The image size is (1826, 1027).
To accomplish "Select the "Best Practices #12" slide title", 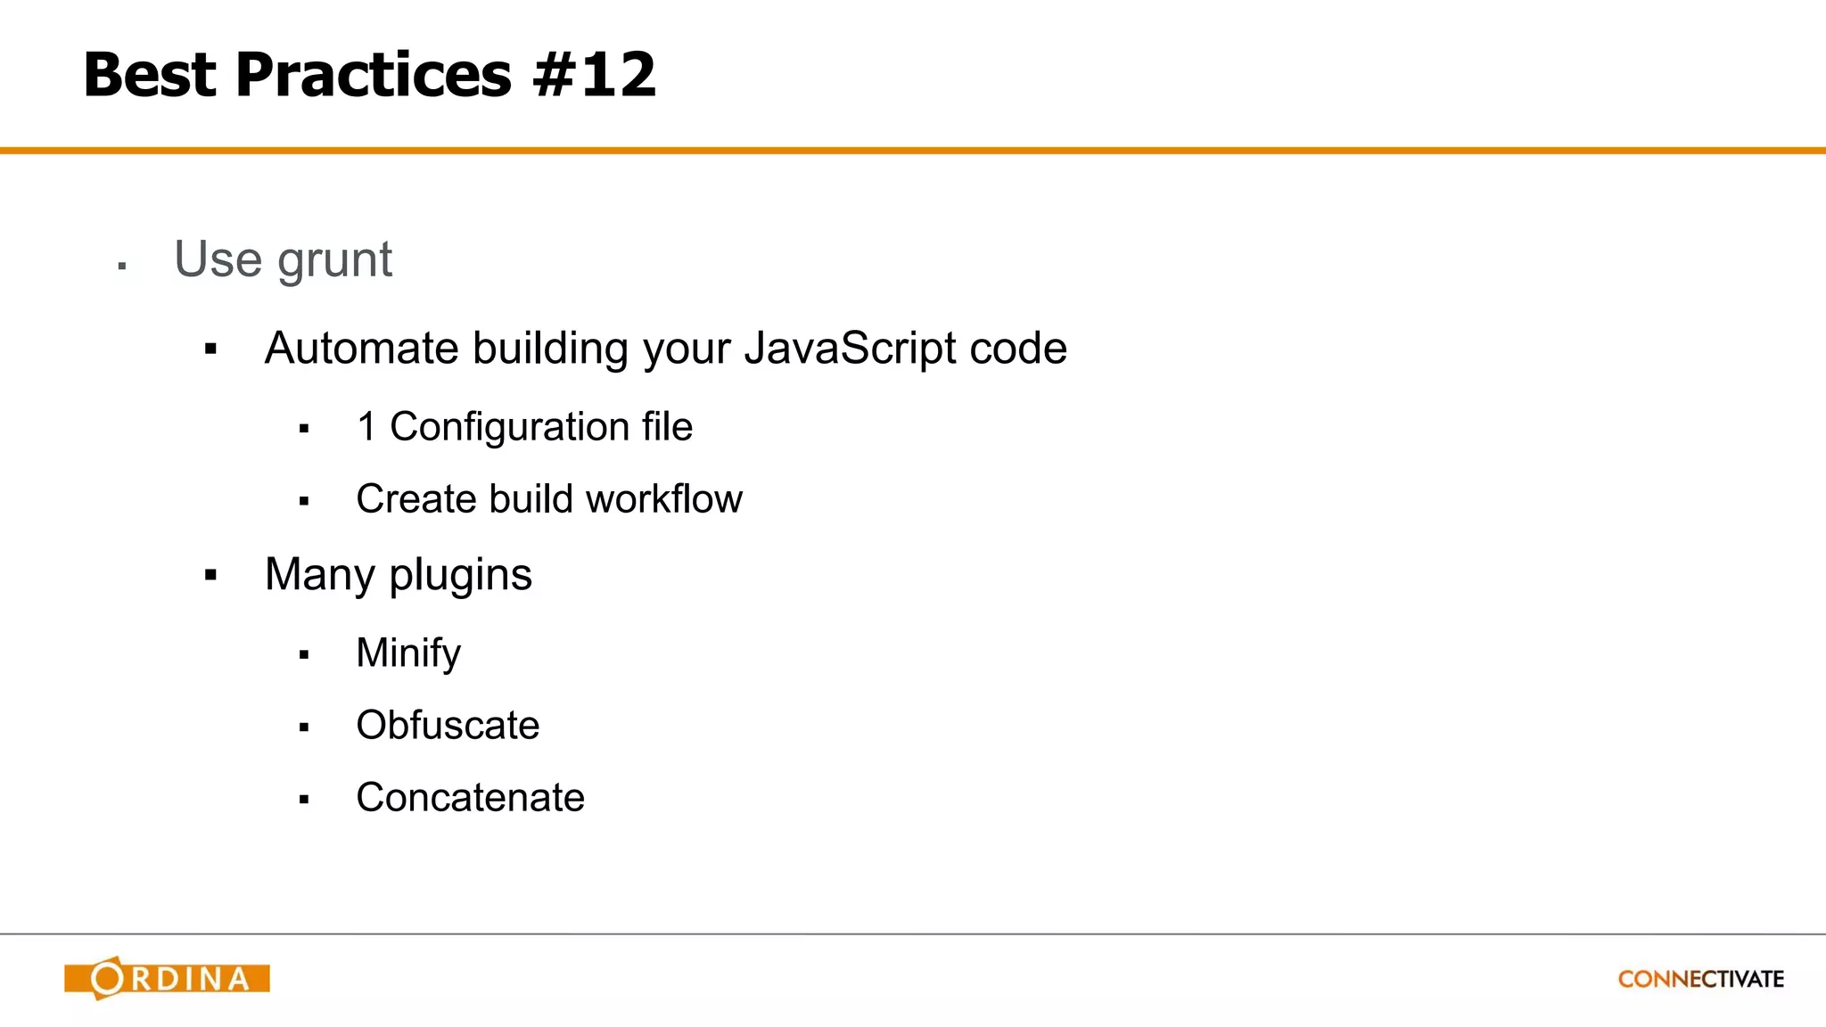I will 369,74.
